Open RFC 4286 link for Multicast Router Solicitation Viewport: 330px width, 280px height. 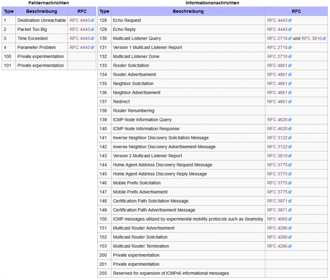point(279,237)
